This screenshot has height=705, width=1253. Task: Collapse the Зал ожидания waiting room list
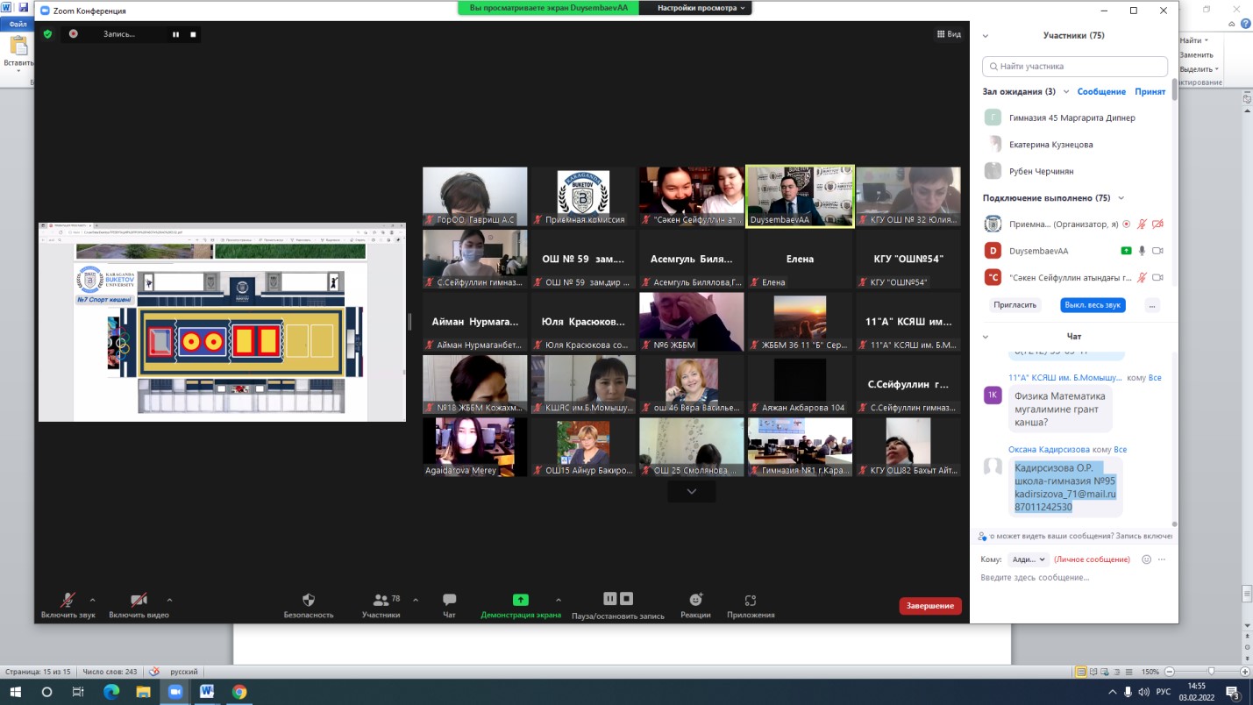tap(1066, 91)
